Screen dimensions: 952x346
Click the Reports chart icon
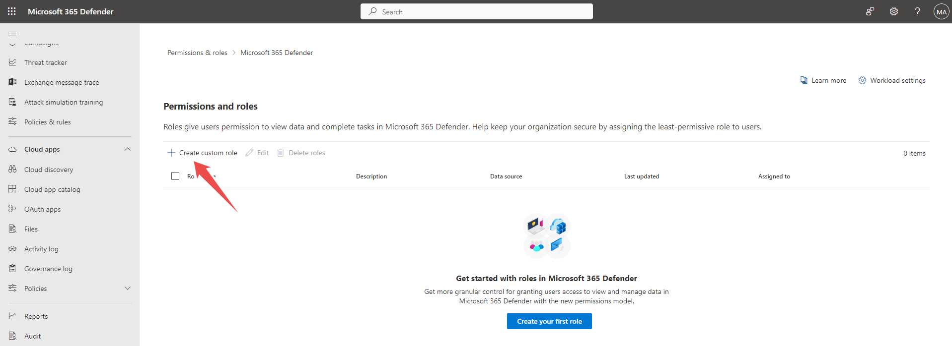tap(12, 316)
